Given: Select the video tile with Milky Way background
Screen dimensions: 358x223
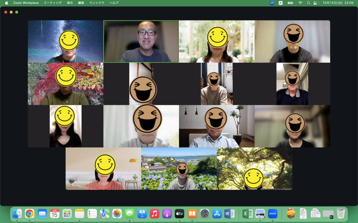Looking at the screenshot, I should click(x=65, y=41).
